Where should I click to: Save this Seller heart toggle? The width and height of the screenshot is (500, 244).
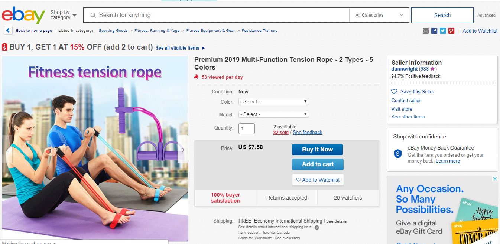[395, 91]
